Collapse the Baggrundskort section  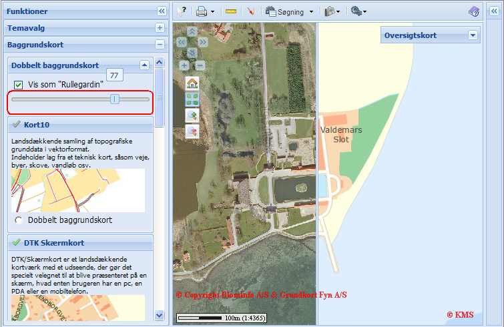(x=160, y=44)
